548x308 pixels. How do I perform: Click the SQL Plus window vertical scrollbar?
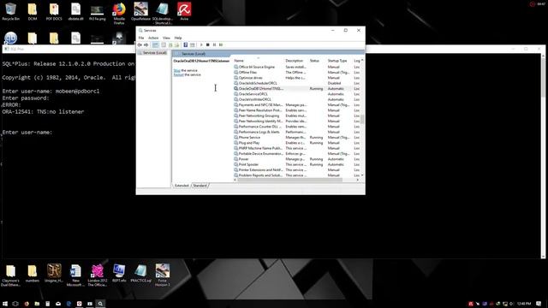click(543, 77)
